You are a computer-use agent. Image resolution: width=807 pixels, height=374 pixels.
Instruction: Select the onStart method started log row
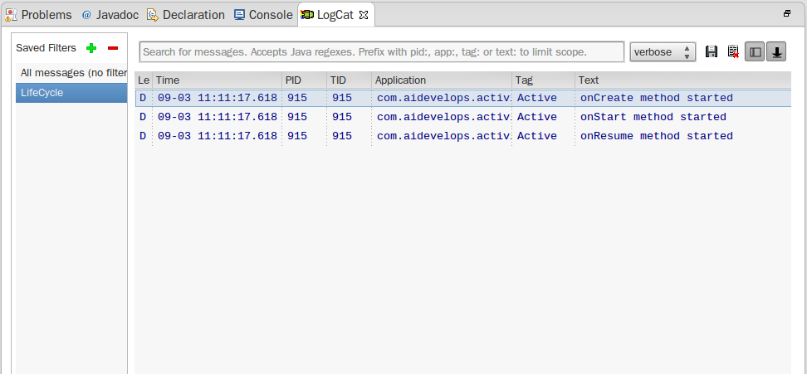pos(653,117)
